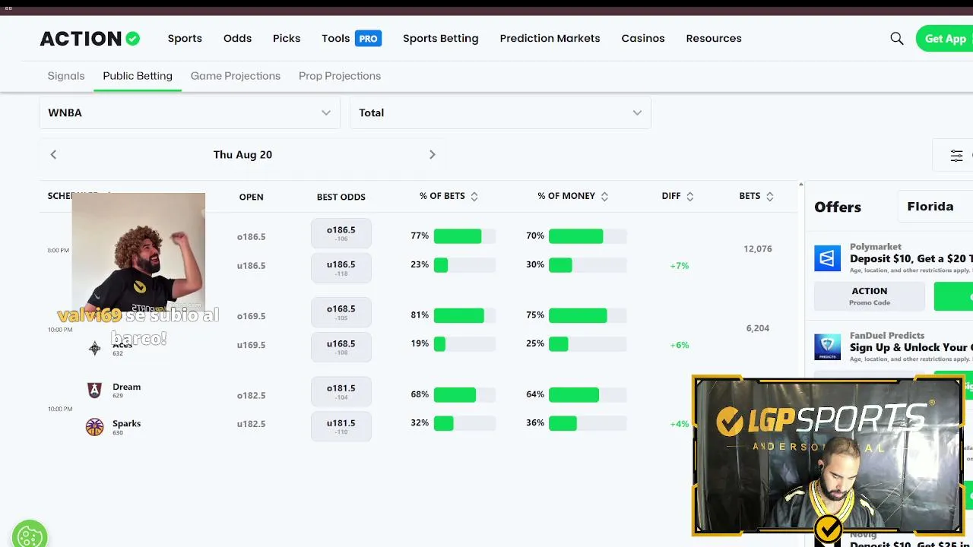The width and height of the screenshot is (973, 547).
Task: Open the Picks menu
Action: tap(287, 38)
